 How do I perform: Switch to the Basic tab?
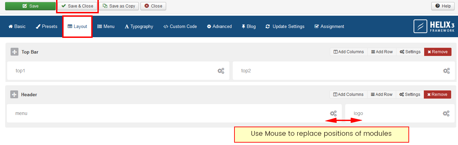[x=17, y=27]
